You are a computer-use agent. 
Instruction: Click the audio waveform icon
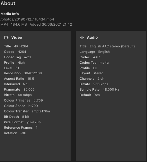[x=82, y=37]
